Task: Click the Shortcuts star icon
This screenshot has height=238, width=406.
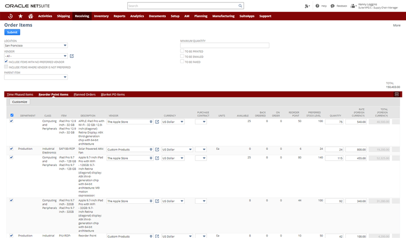Action: [x=20, y=16]
